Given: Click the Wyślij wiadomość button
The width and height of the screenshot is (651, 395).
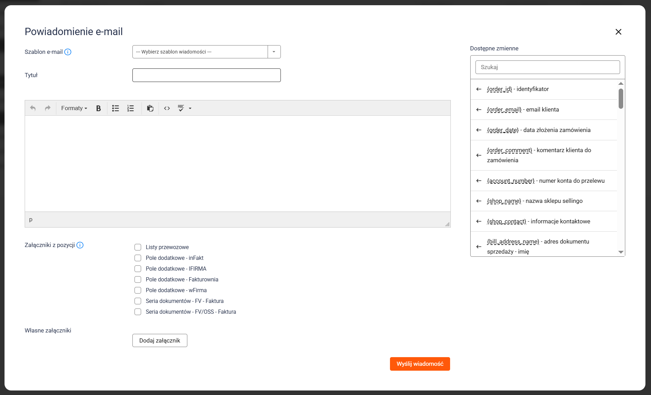Looking at the screenshot, I should [420, 364].
